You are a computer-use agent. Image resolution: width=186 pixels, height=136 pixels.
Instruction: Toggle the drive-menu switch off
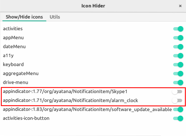(178, 83)
